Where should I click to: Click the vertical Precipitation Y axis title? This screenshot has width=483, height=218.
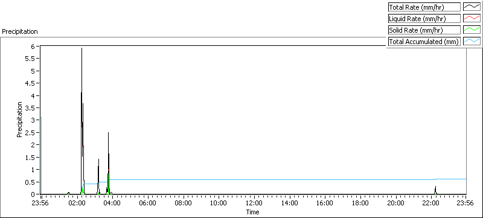click(20, 120)
